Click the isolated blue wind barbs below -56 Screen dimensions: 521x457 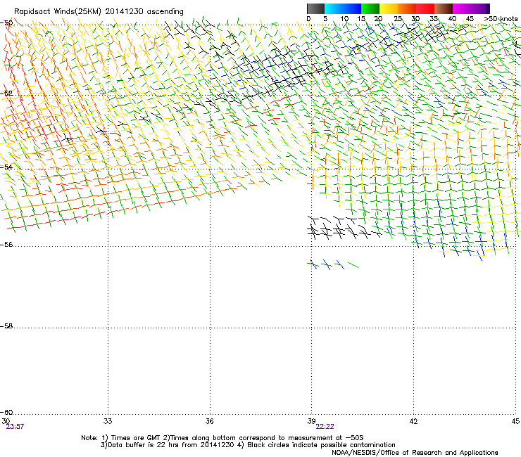point(332,264)
